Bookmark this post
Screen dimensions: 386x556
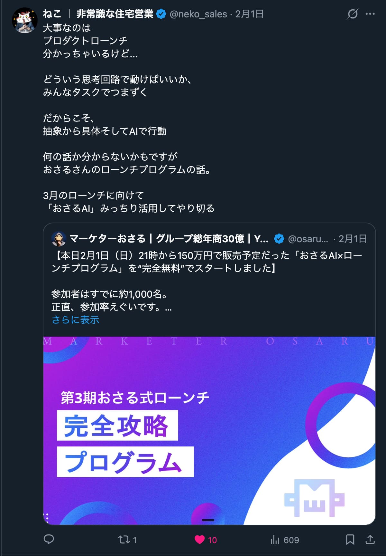[350, 540]
